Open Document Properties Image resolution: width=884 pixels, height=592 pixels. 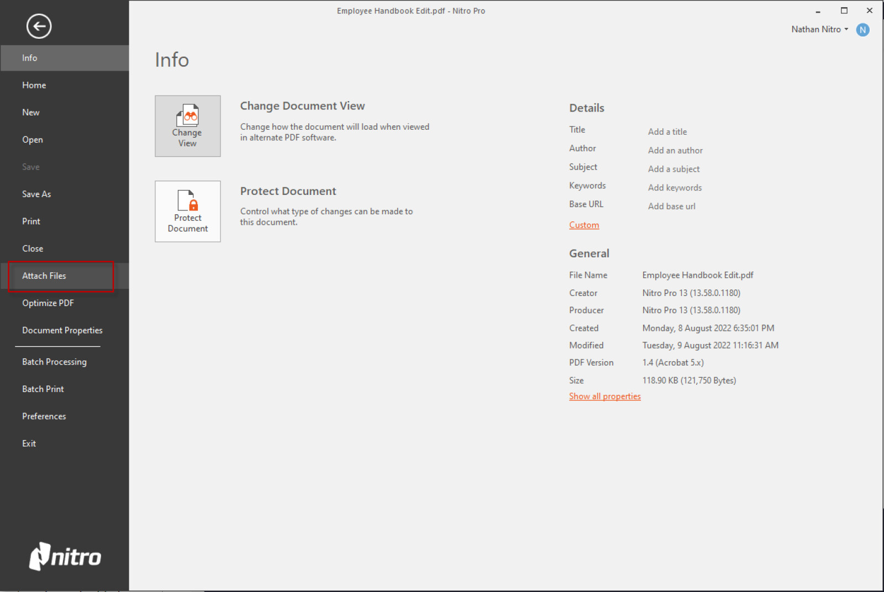tap(62, 330)
